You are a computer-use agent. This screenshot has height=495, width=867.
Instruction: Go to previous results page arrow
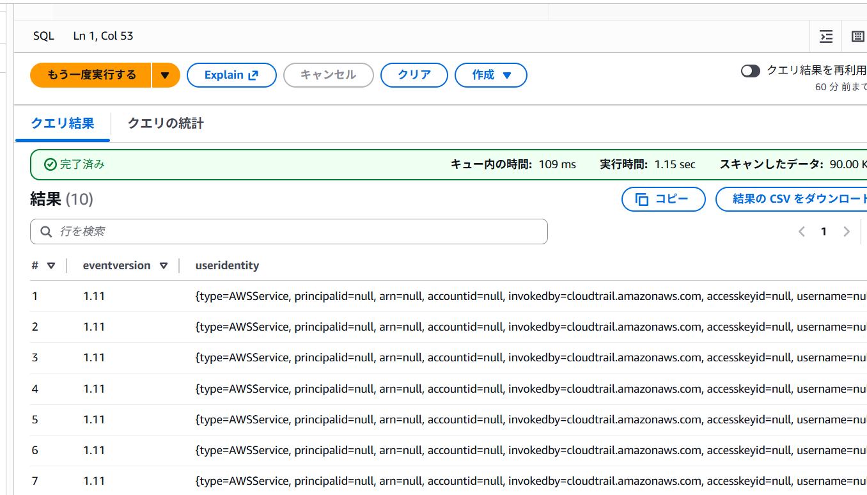point(802,232)
